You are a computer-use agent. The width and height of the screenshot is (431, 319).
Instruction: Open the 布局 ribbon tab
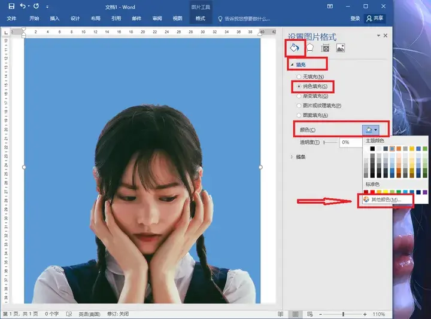[95, 19]
